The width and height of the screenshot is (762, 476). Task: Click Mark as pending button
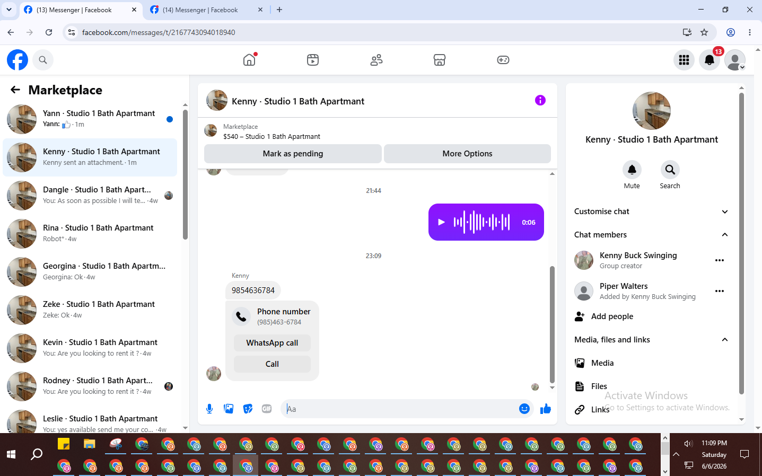click(293, 154)
